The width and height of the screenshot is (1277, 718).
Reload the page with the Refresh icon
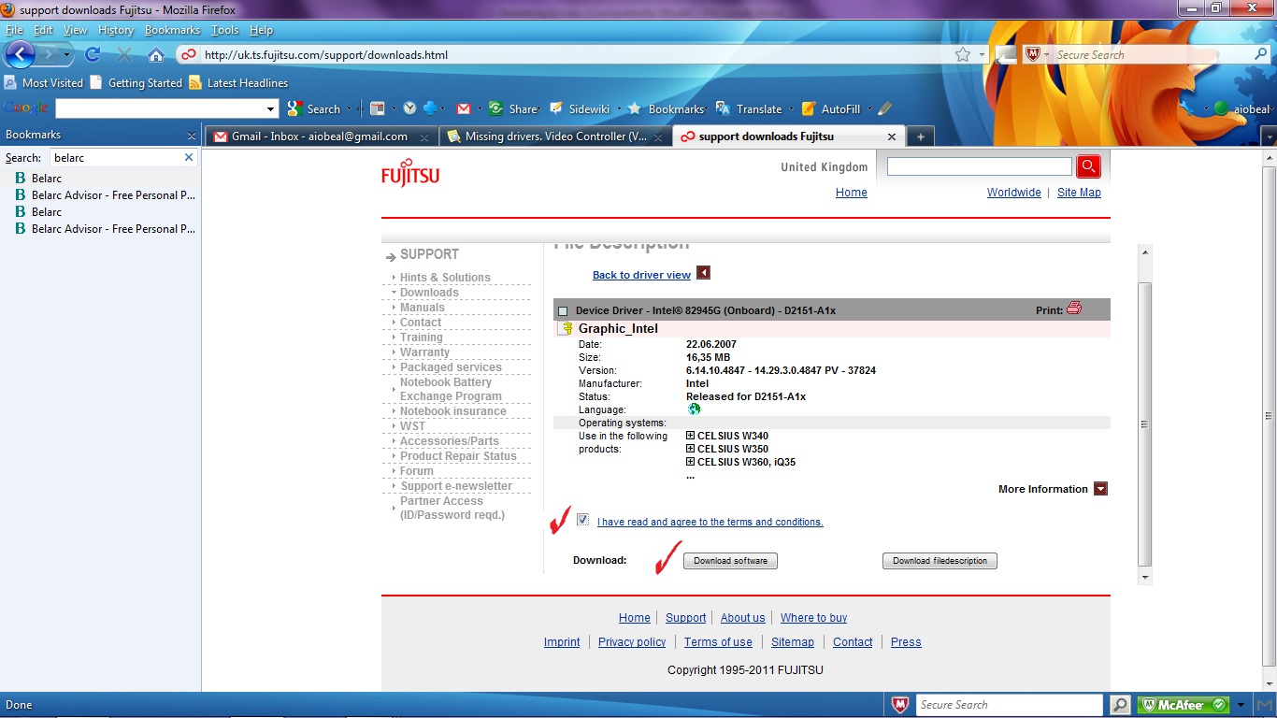[x=93, y=55]
